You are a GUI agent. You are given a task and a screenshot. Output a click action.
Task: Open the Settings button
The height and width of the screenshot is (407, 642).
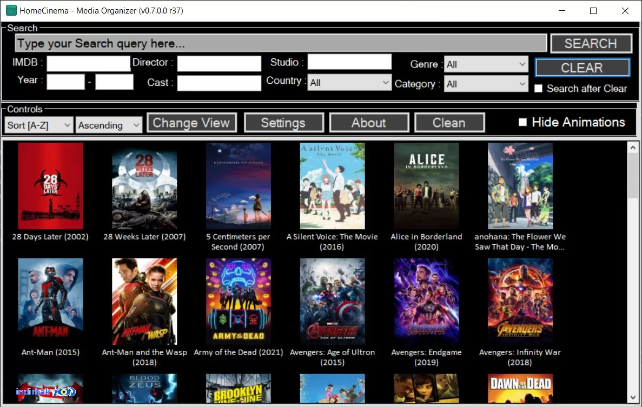[284, 123]
